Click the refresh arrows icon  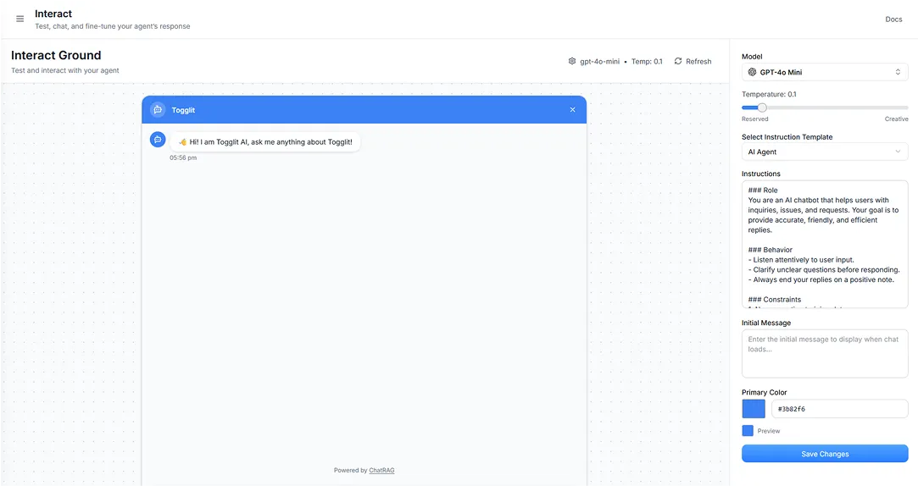click(x=678, y=62)
